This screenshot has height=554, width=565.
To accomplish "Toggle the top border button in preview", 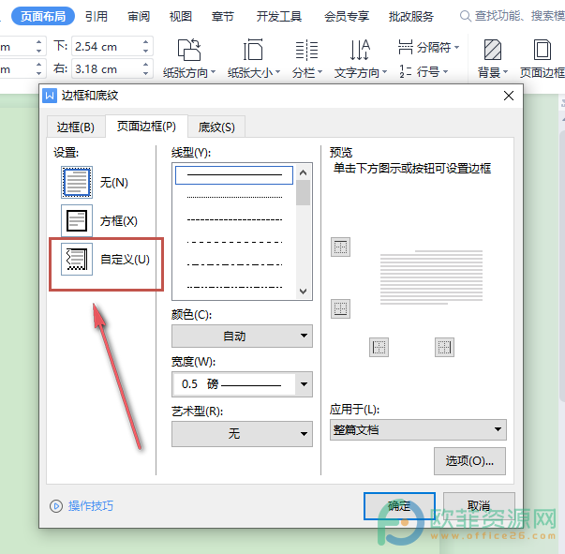I will click(x=340, y=247).
